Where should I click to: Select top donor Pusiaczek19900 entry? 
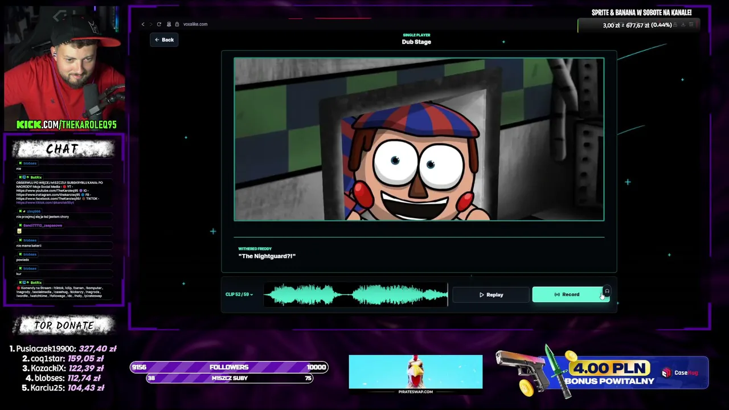coord(63,348)
